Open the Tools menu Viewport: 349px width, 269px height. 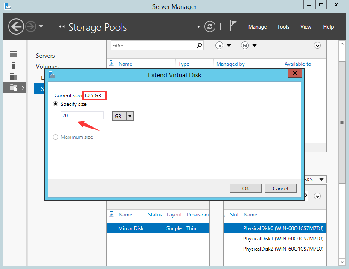coord(283,26)
